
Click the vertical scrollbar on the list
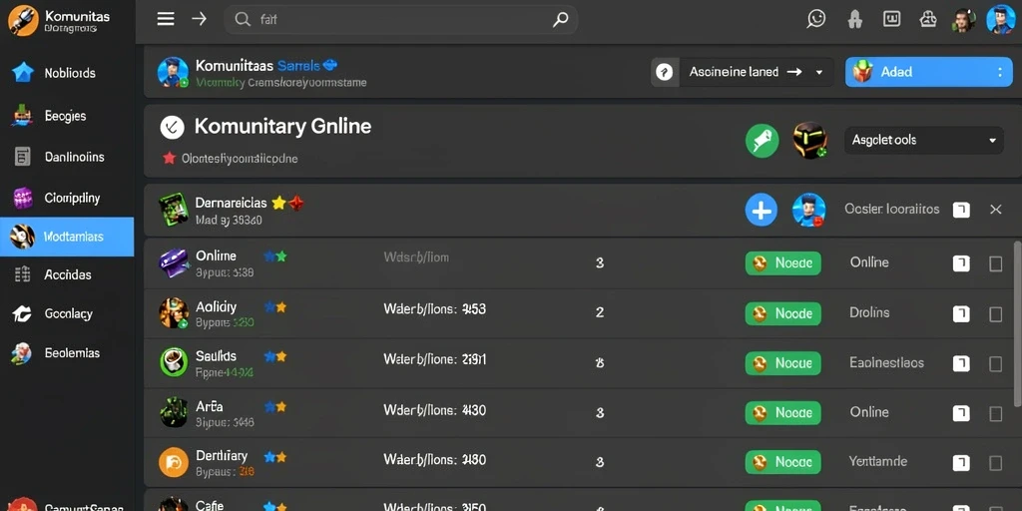click(1017, 322)
